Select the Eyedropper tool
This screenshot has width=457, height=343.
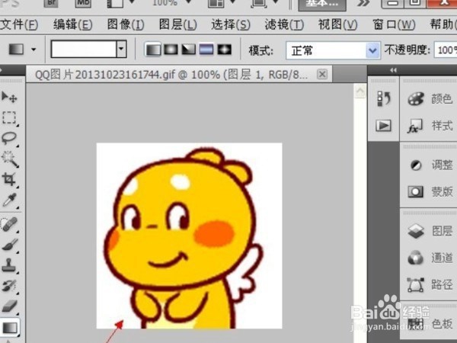point(9,200)
